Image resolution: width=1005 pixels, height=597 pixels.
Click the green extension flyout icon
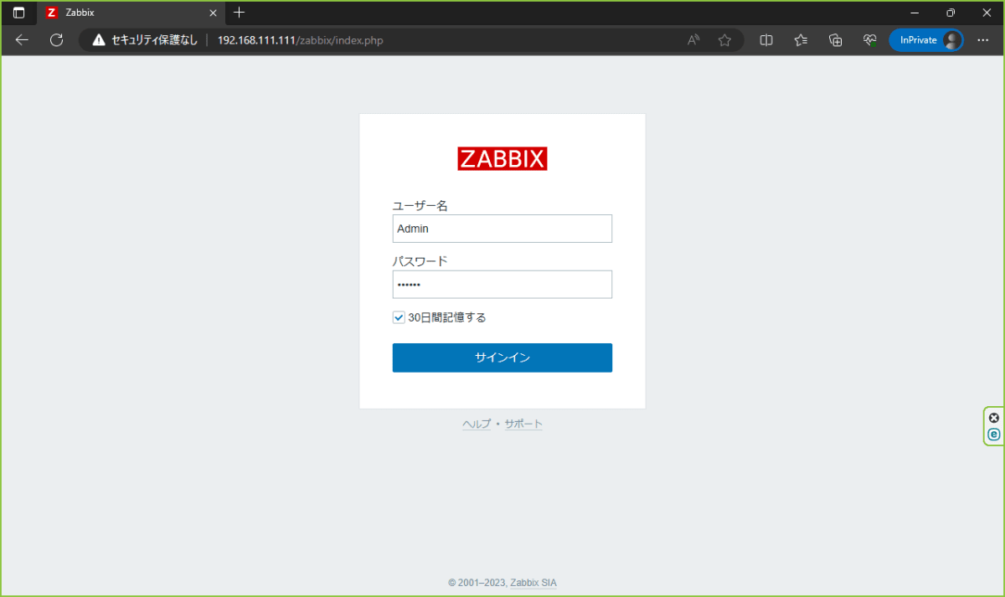[x=993, y=435]
